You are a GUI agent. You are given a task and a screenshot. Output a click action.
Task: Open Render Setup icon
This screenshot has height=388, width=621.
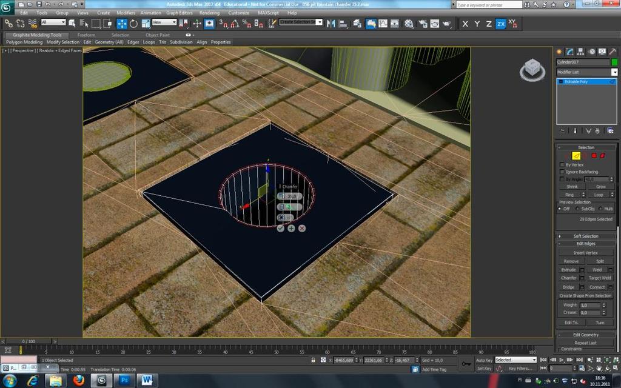point(423,24)
